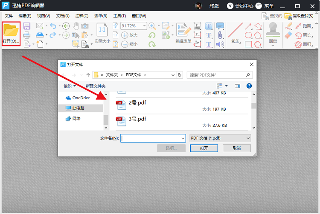Click the blue Undo arrow icon

pyautogui.click(x=53, y=26)
